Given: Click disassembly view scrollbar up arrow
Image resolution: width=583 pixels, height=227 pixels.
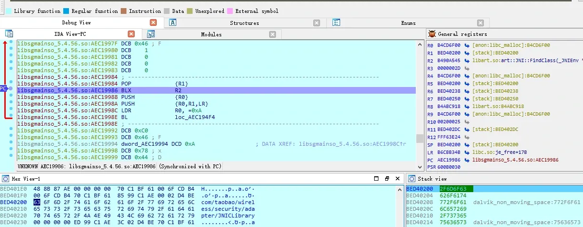Looking at the screenshot, I should pos(420,44).
